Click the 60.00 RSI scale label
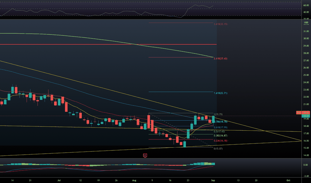The image size is (311, 183). [x=306, y=5]
